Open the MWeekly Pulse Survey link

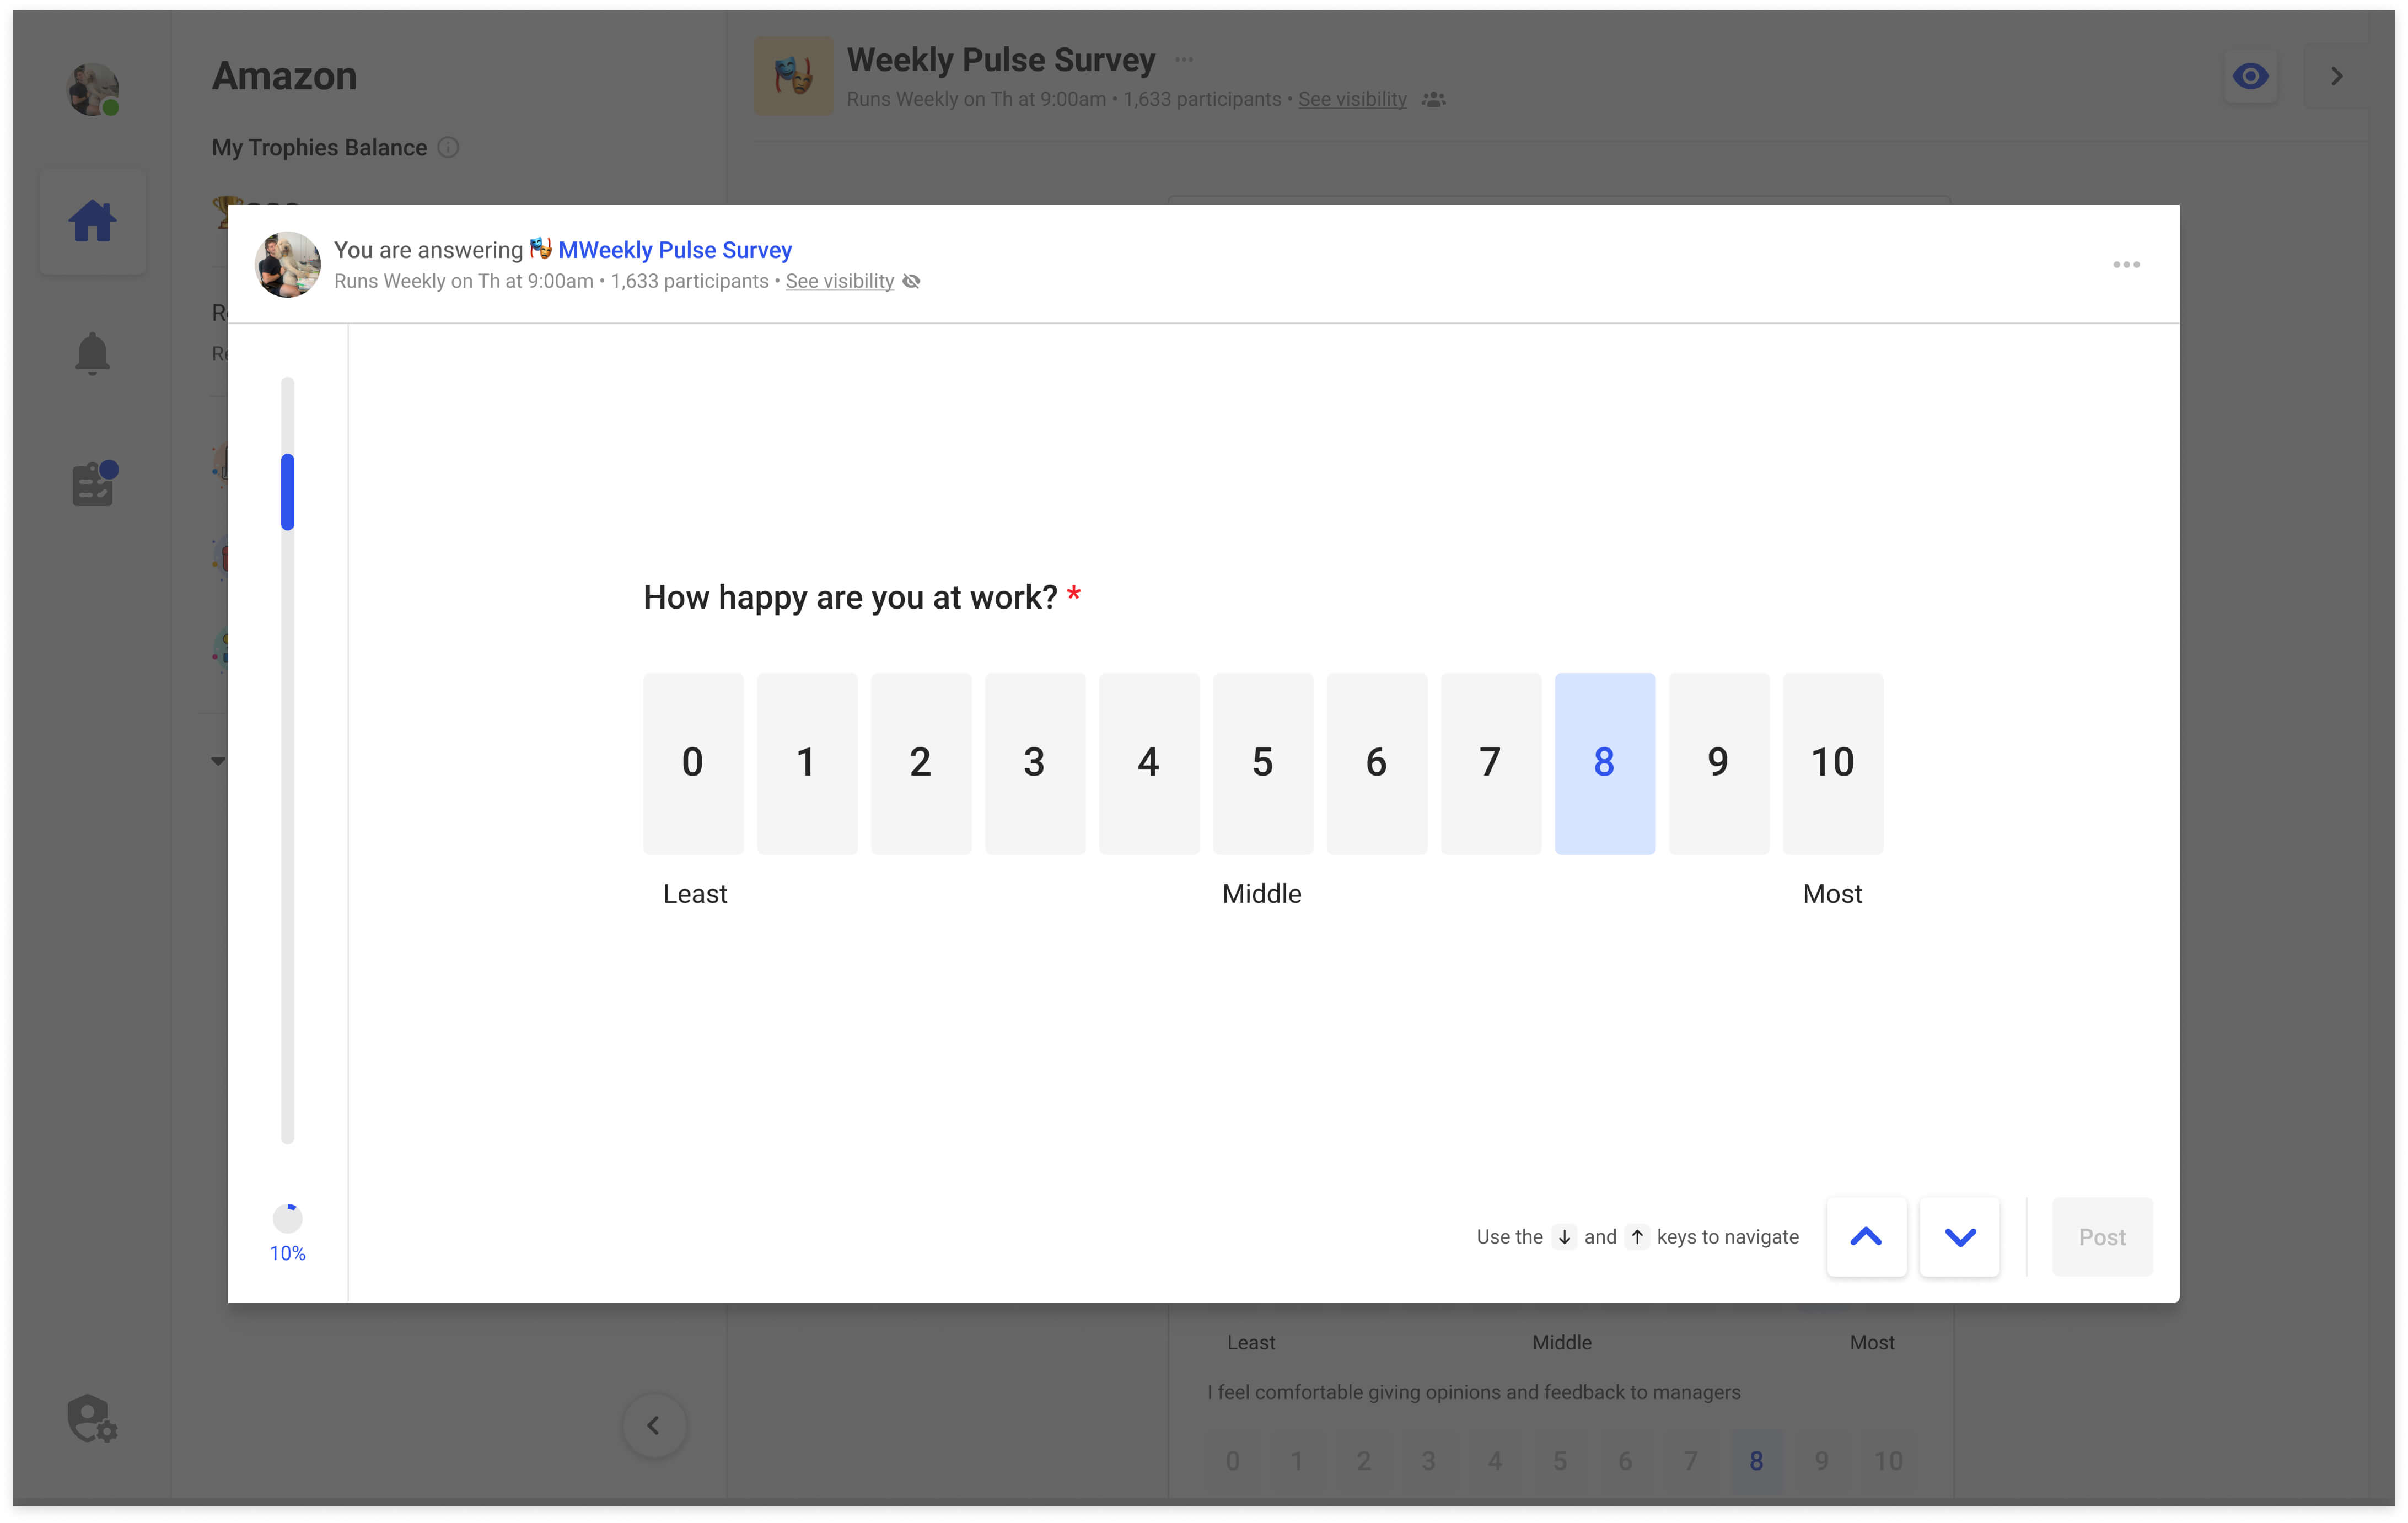coord(675,250)
